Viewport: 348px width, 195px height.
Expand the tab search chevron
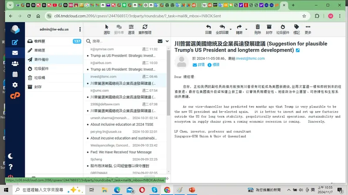coord(10,5)
